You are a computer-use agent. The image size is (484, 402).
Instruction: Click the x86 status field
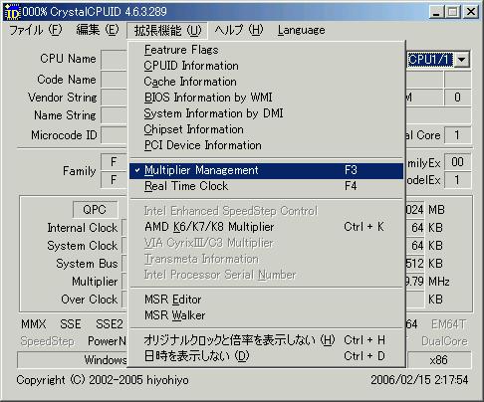pyautogui.click(x=438, y=360)
